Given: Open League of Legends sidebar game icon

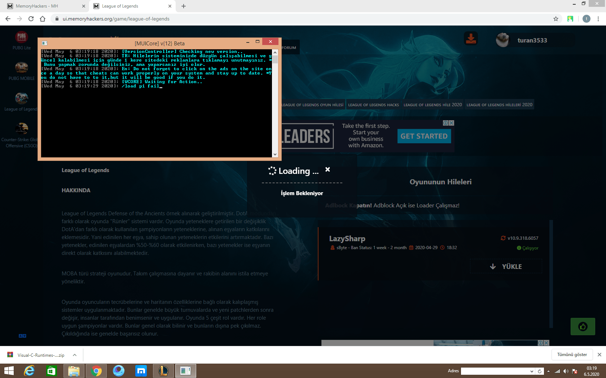Looking at the screenshot, I should point(22,98).
